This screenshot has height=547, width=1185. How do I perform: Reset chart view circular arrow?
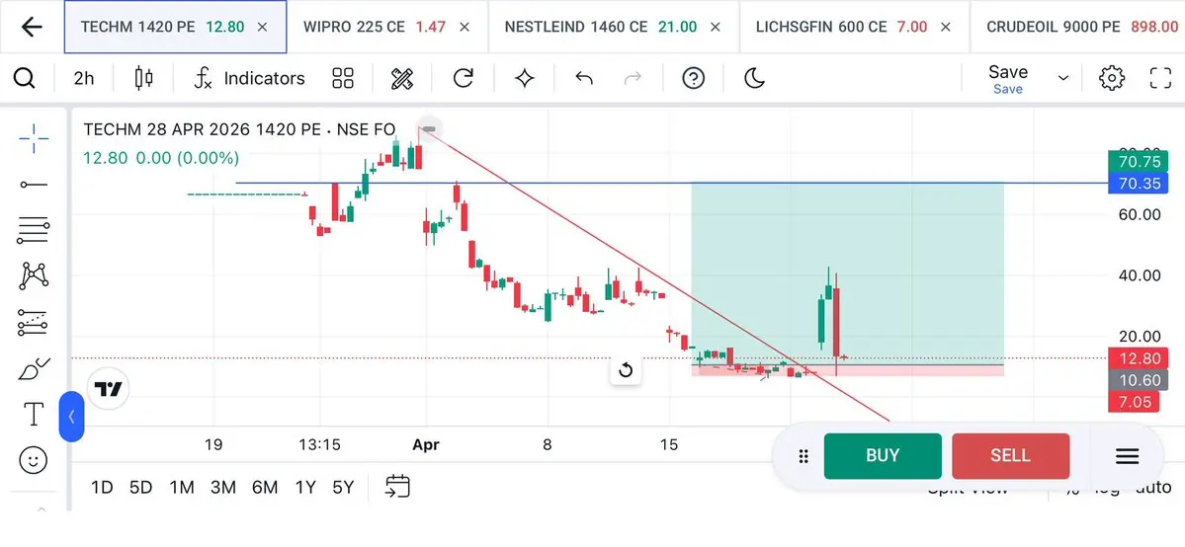coord(625,370)
